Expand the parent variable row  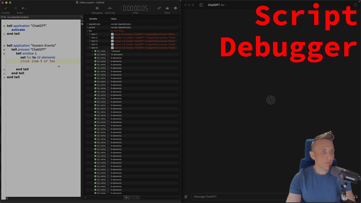[x=87, y=27]
